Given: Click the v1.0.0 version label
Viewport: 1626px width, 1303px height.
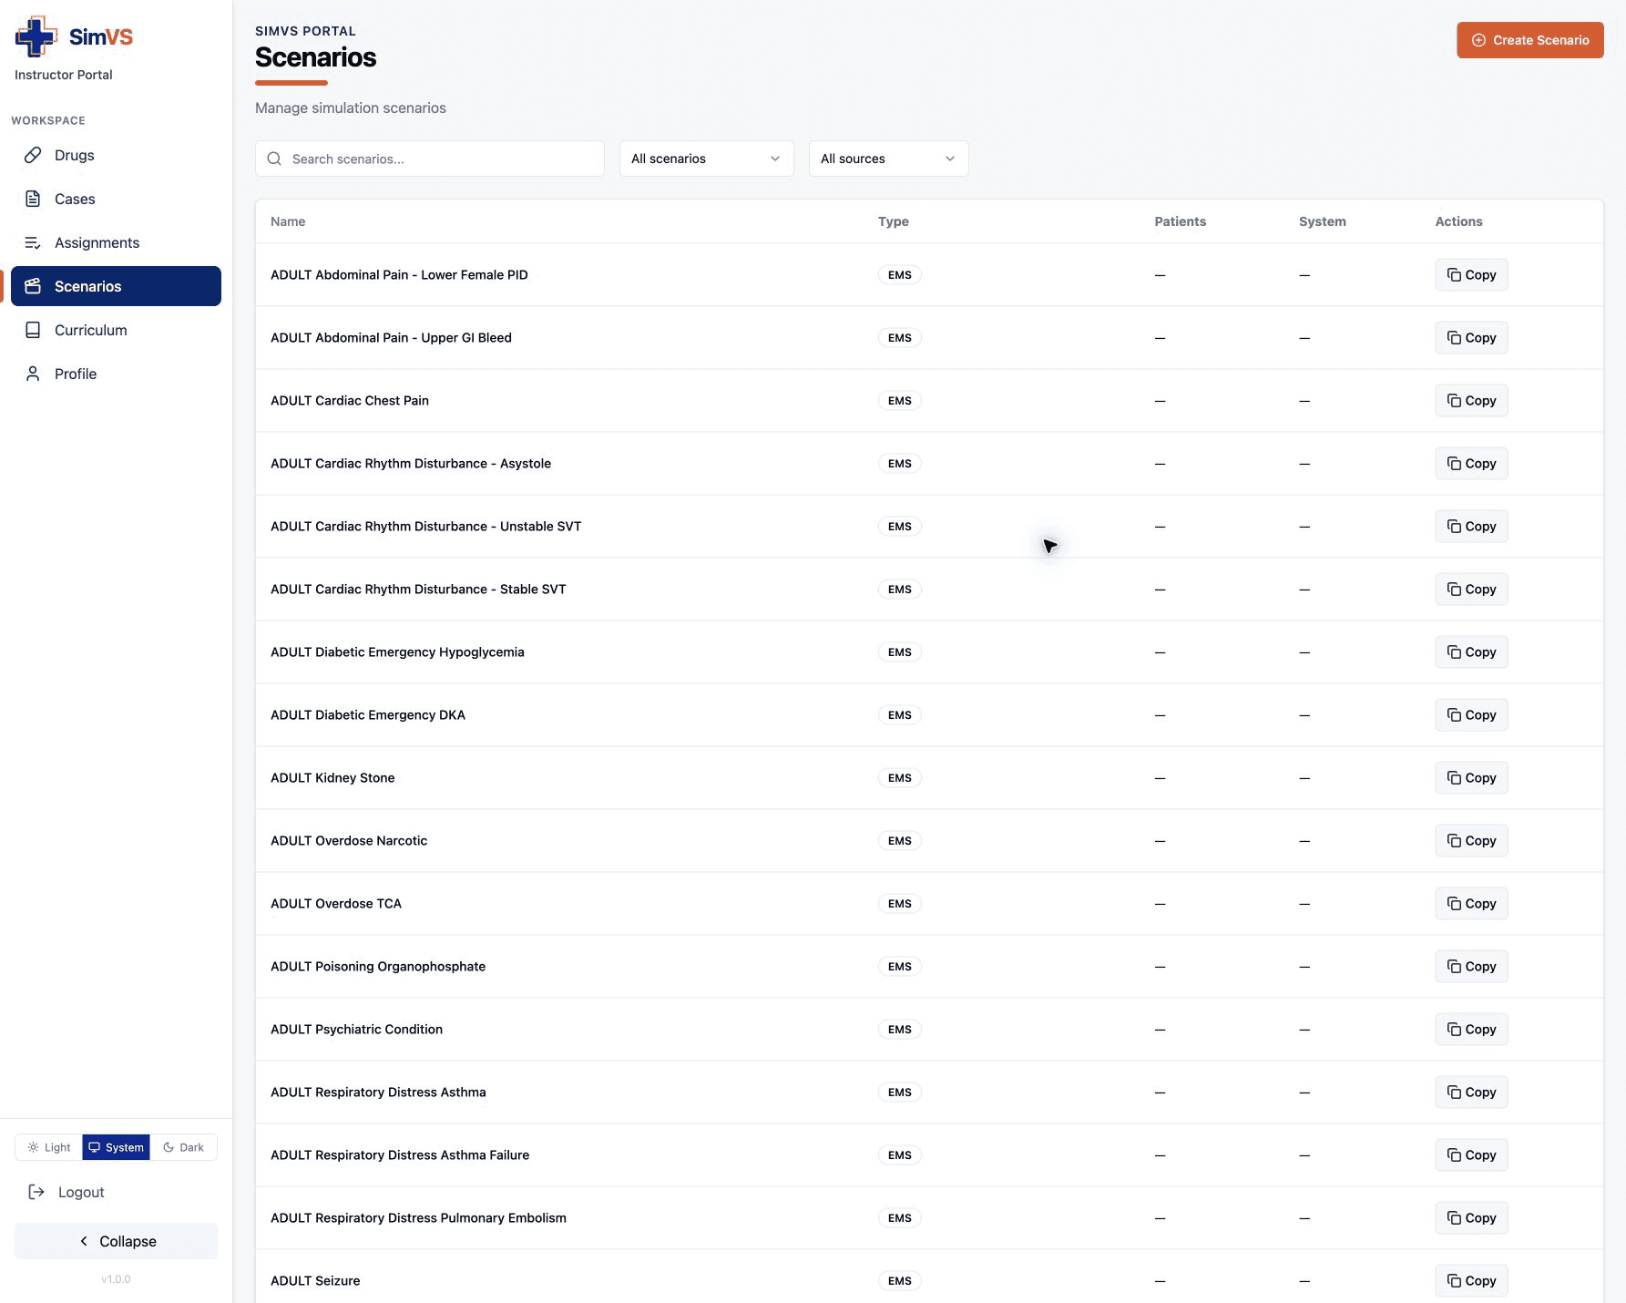Looking at the screenshot, I should pyautogui.click(x=116, y=1279).
